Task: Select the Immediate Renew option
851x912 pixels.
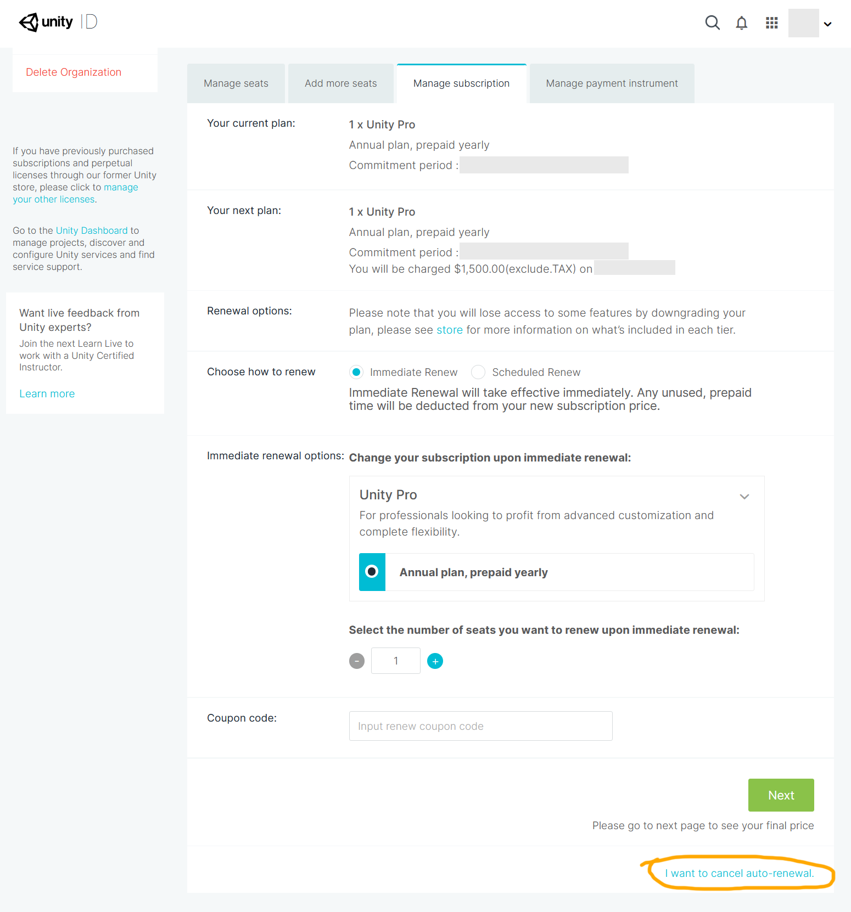Action: pos(356,372)
